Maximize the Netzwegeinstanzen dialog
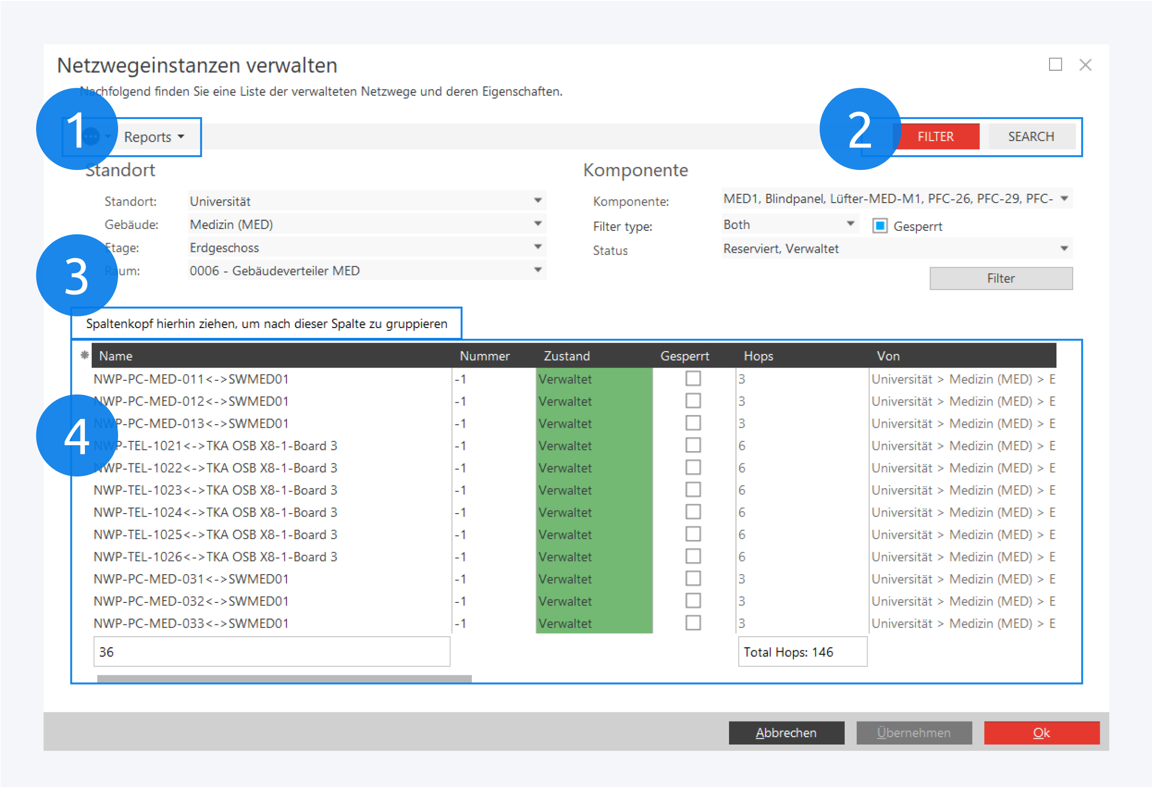Image resolution: width=1152 pixels, height=787 pixels. click(x=1055, y=65)
